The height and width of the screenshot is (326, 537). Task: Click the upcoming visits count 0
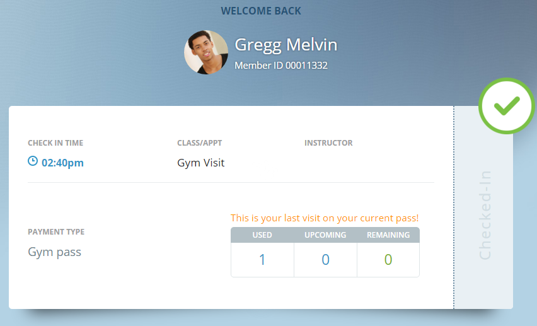325,260
